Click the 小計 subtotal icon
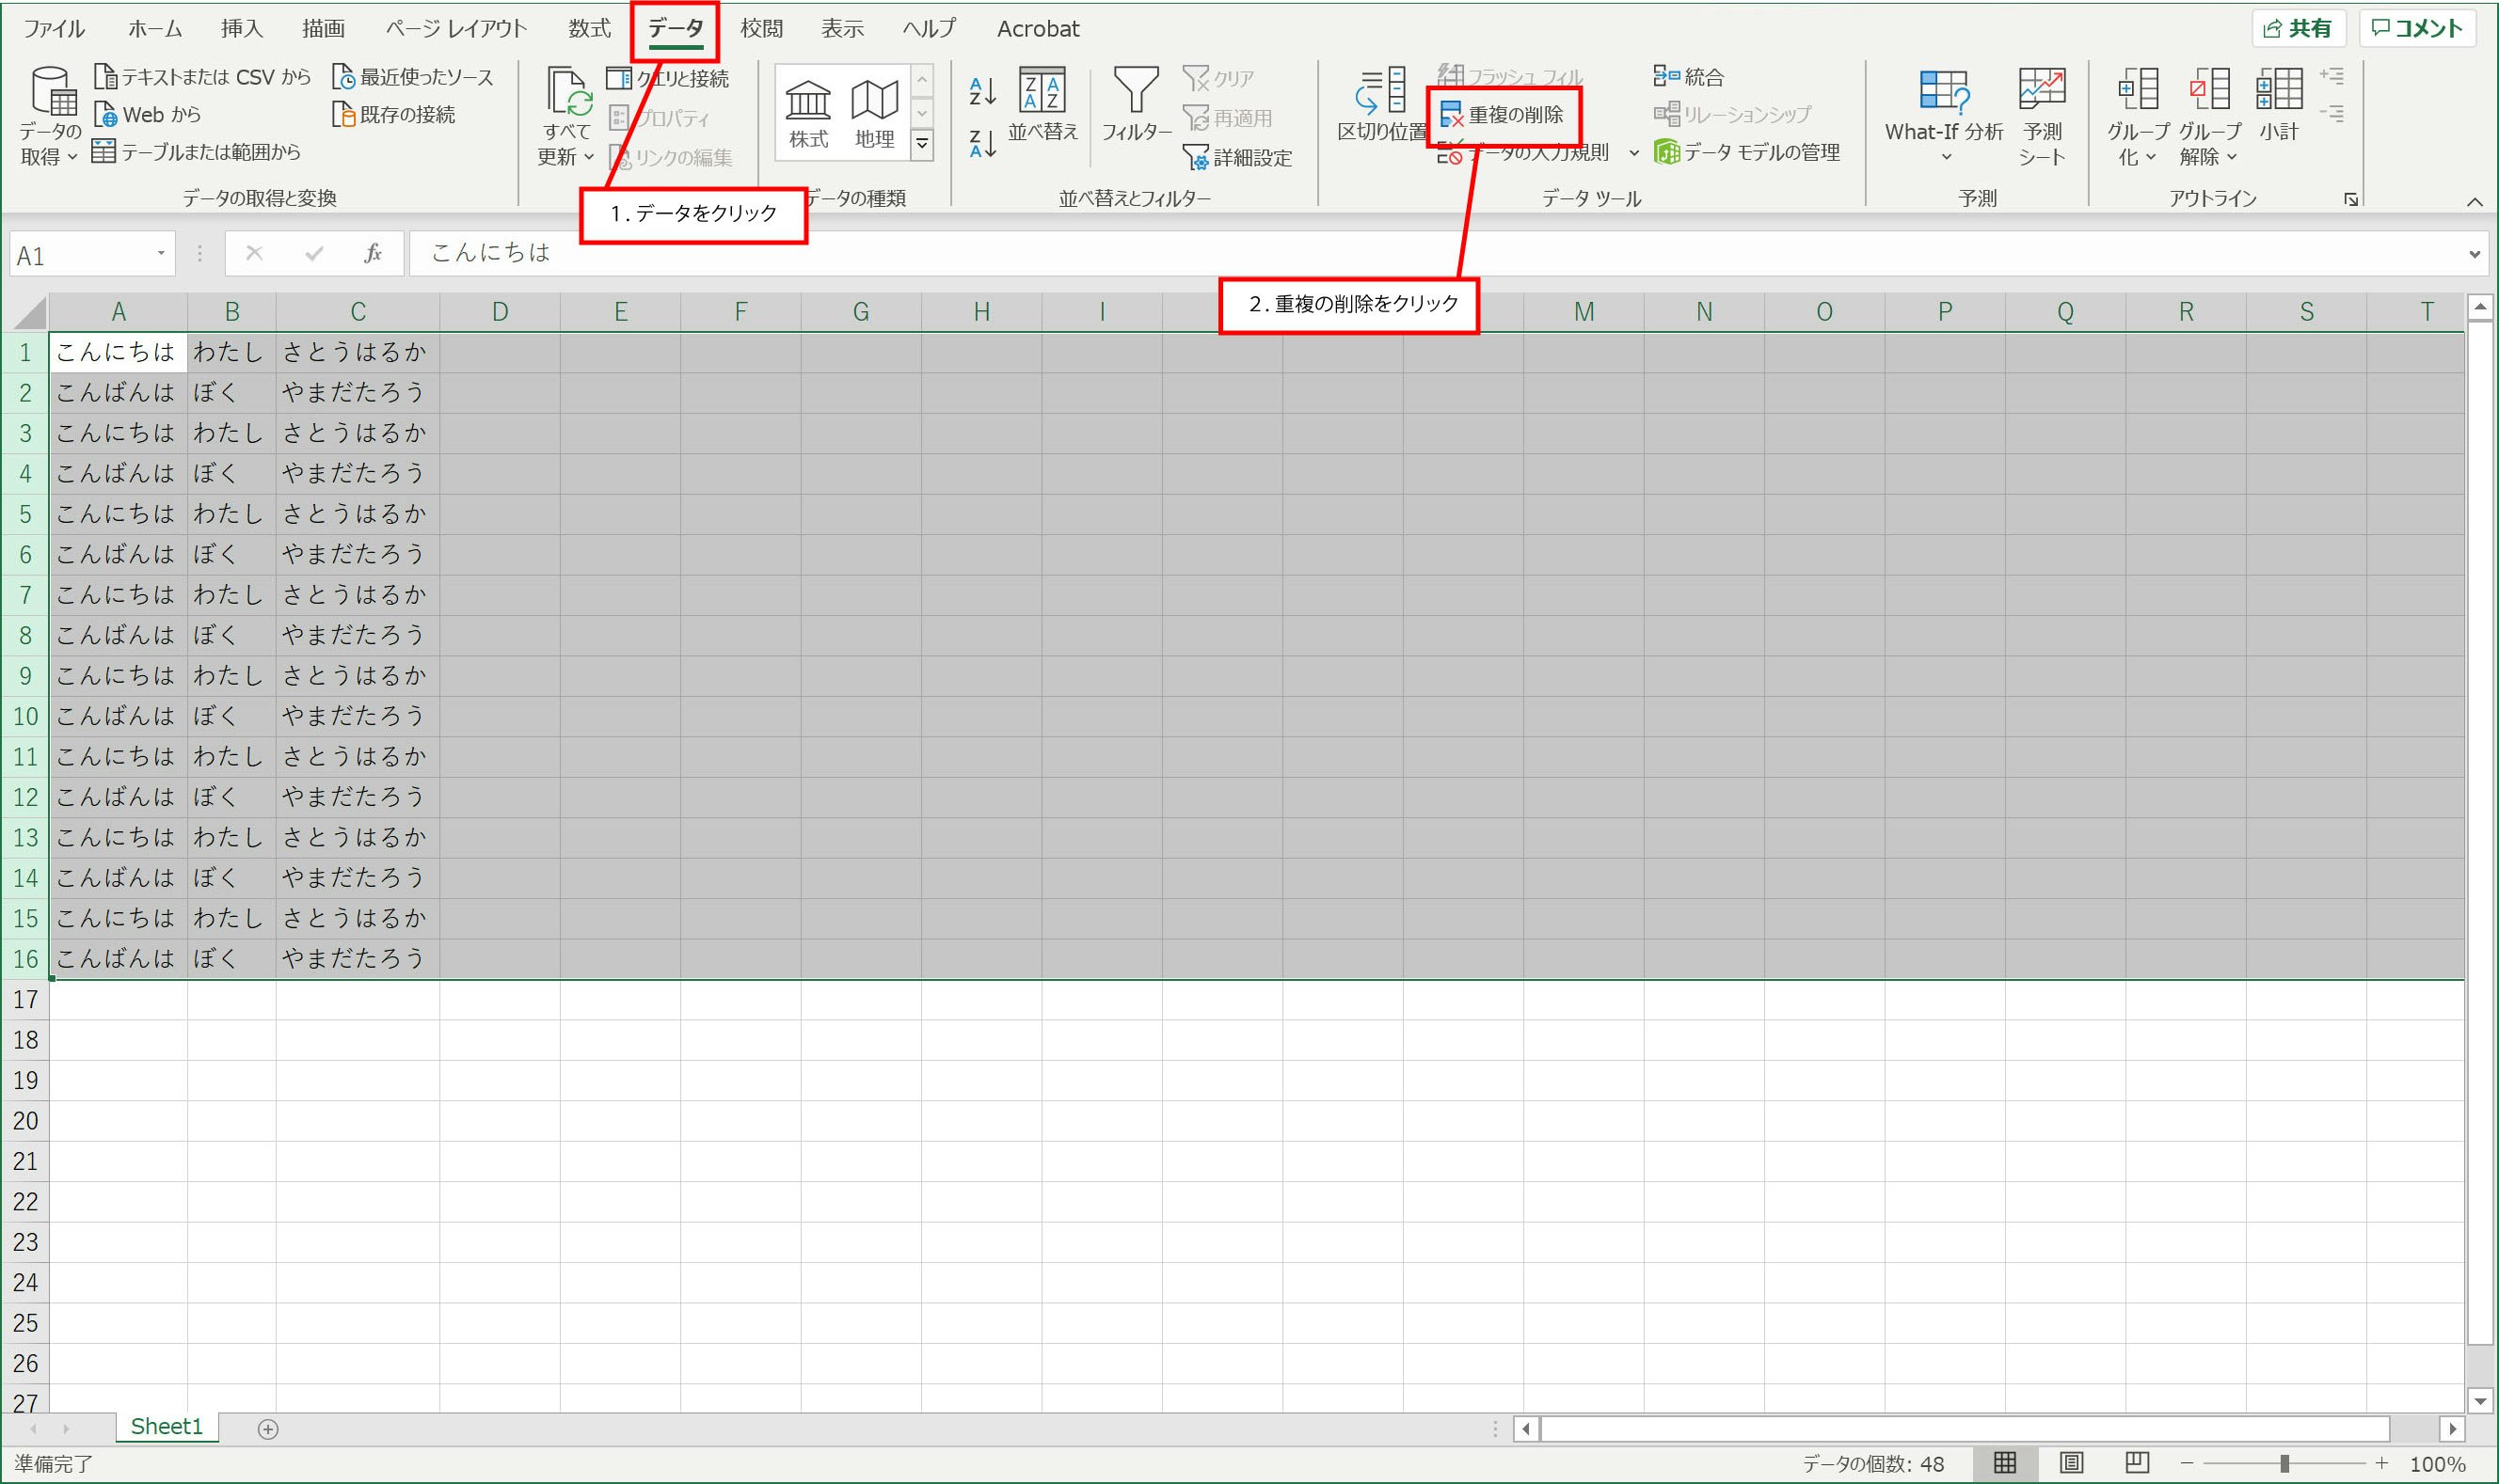 (x=2279, y=92)
